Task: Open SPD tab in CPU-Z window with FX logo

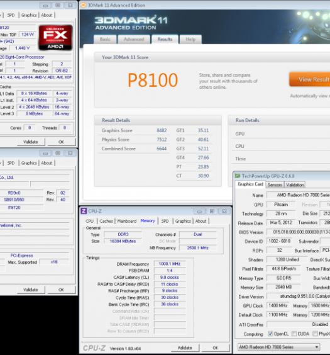Action: pos(11,15)
